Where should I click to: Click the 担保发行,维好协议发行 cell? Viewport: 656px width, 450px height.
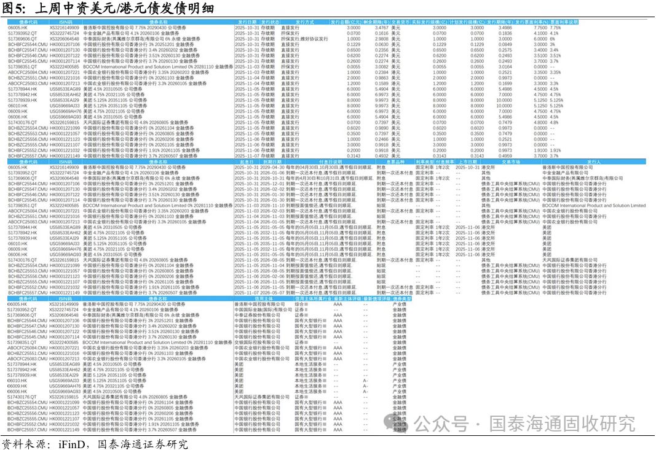pos(305,38)
